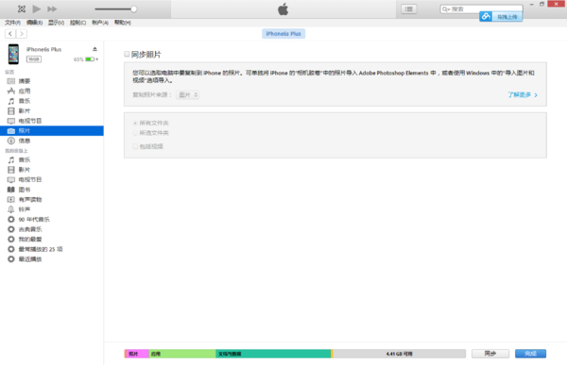Click the green 应用 storage segment
Viewport: 567px width, 365px height.
(182, 354)
